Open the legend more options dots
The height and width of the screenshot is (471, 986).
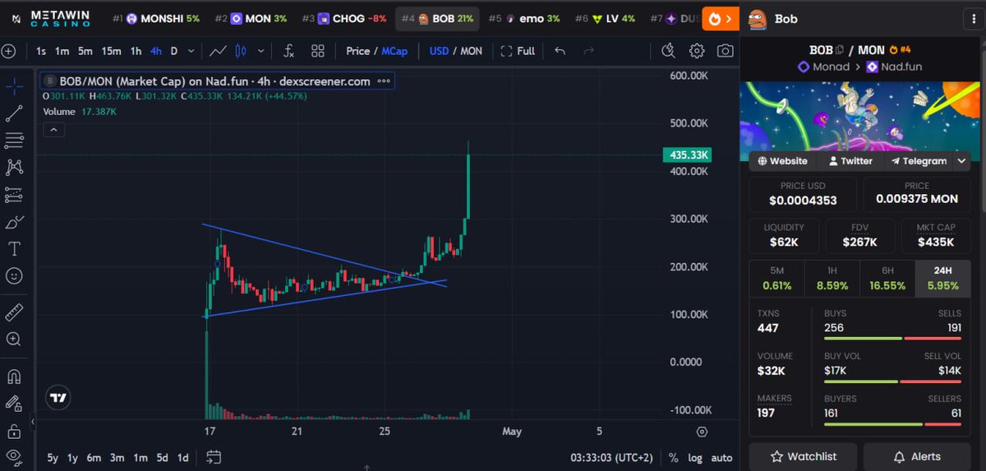[x=384, y=81]
